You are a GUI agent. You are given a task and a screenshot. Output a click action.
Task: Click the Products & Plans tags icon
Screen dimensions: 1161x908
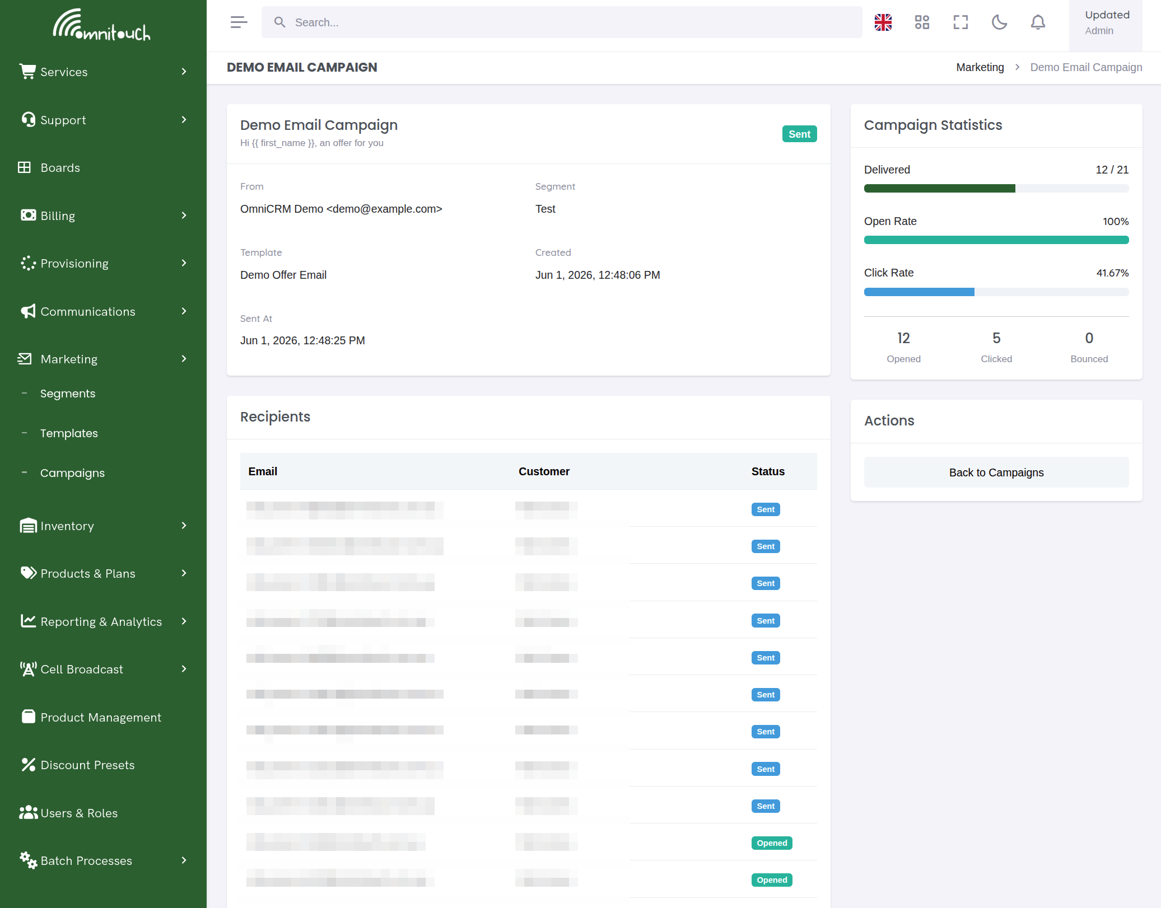point(28,573)
